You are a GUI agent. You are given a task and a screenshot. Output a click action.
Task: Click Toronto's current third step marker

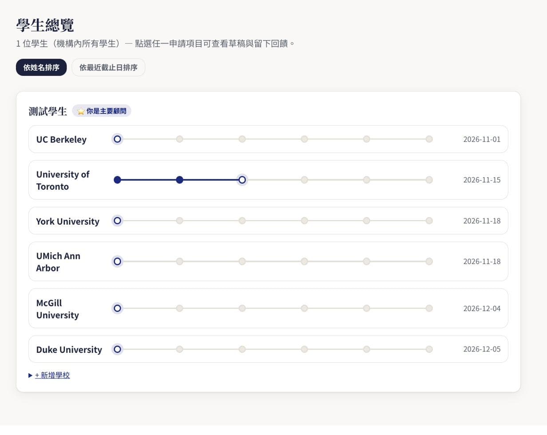[x=242, y=180]
